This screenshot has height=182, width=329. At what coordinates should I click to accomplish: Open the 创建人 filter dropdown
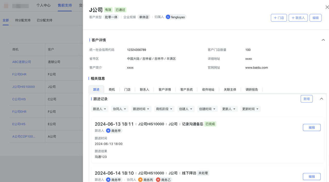point(186,109)
